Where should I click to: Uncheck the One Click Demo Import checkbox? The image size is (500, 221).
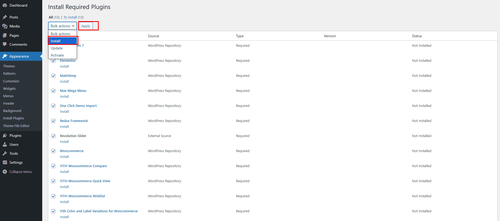tap(53, 106)
